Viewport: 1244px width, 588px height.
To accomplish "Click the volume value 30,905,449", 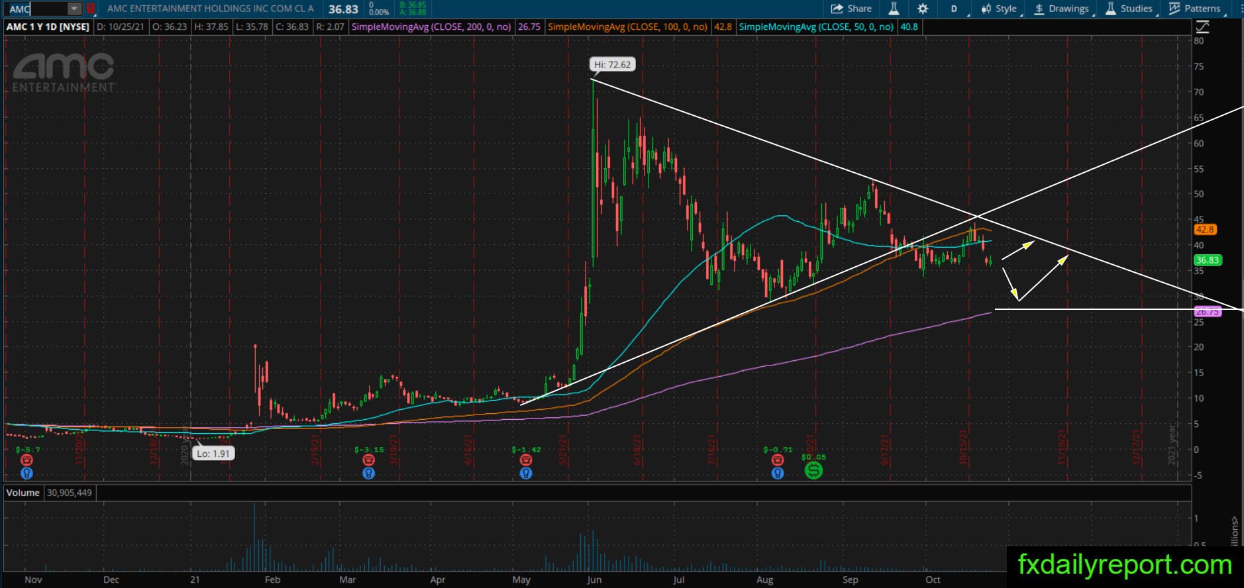I will point(69,493).
